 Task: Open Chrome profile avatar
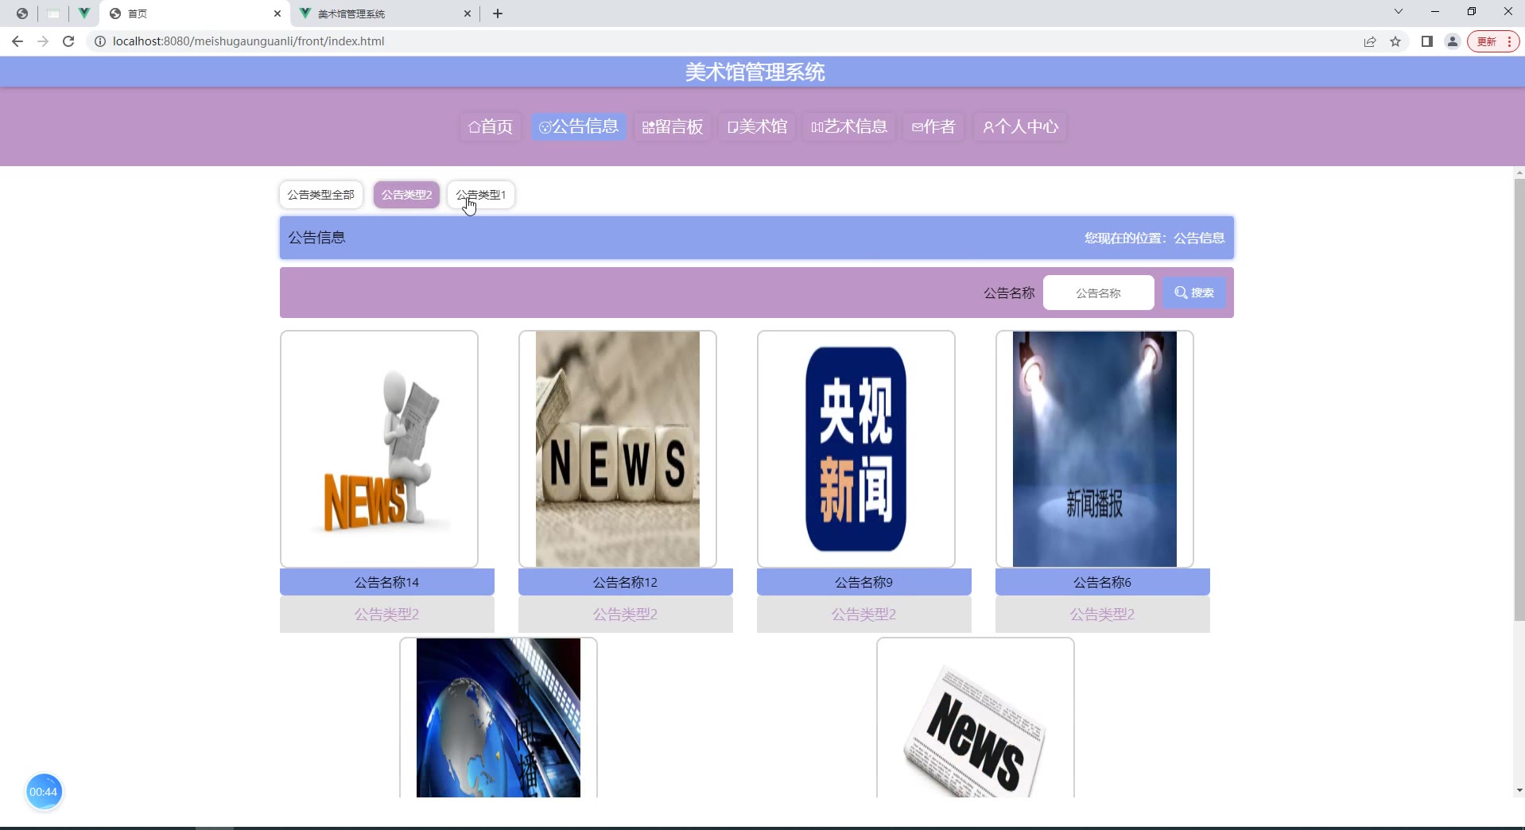click(1453, 41)
